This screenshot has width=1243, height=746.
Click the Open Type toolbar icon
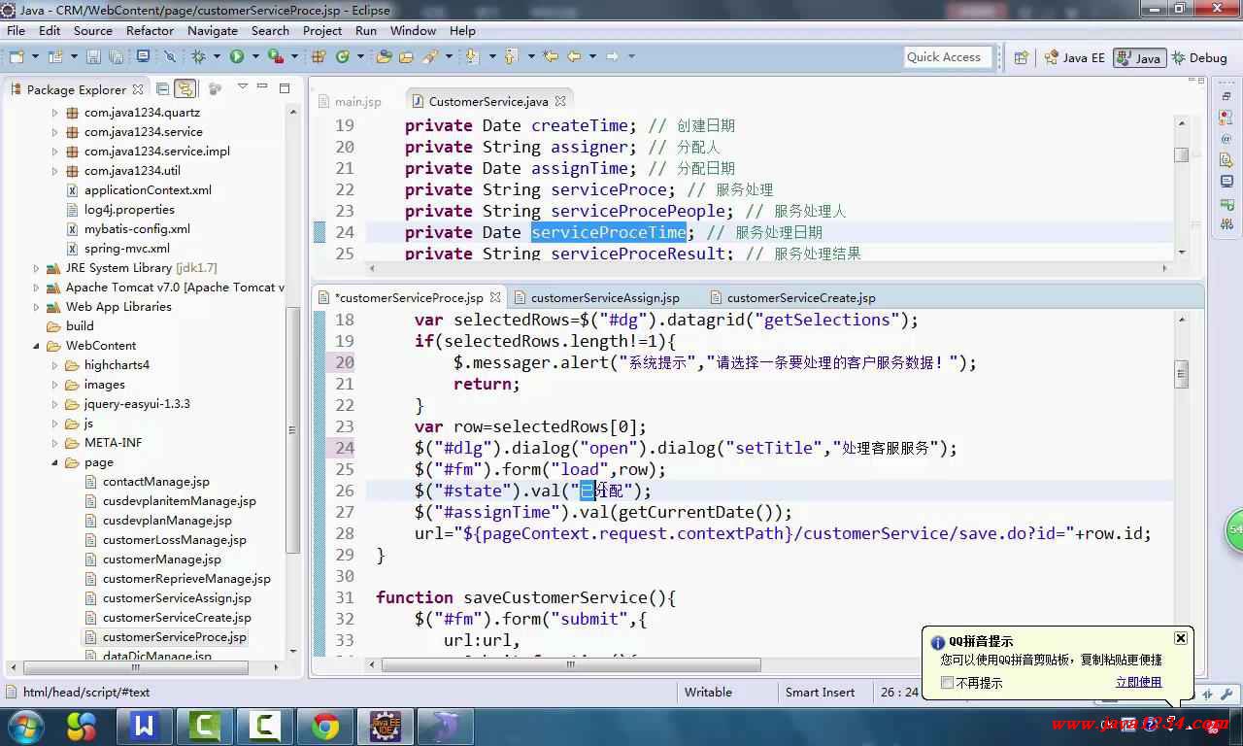pyautogui.click(x=384, y=57)
